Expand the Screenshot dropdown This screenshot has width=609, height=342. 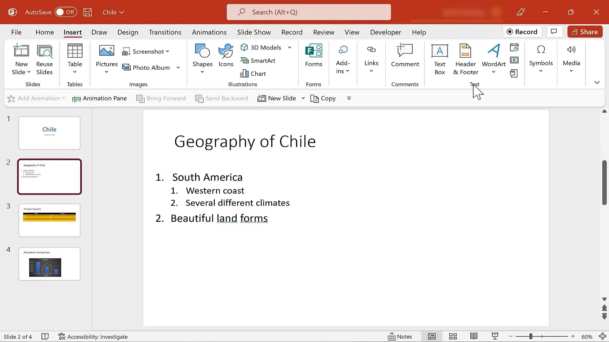click(167, 51)
